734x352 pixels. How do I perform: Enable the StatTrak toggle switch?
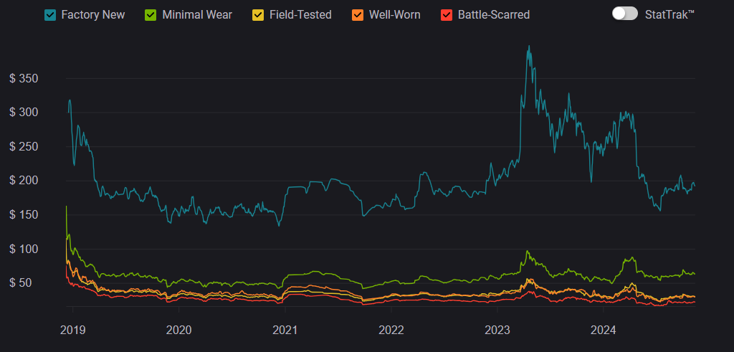tap(624, 14)
